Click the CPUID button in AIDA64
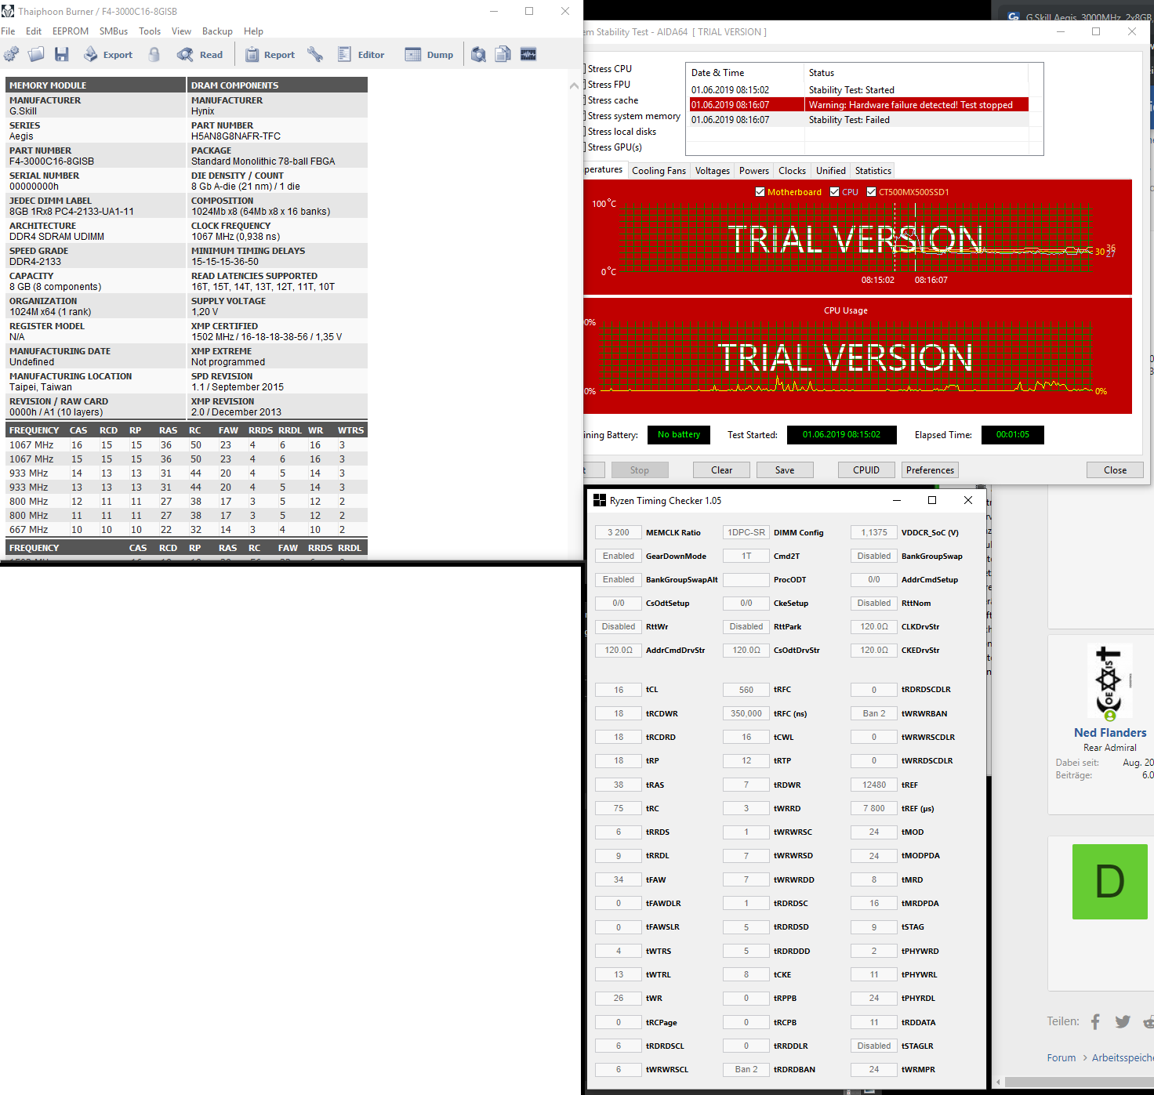This screenshot has width=1154, height=1095. tap(866, 470)
